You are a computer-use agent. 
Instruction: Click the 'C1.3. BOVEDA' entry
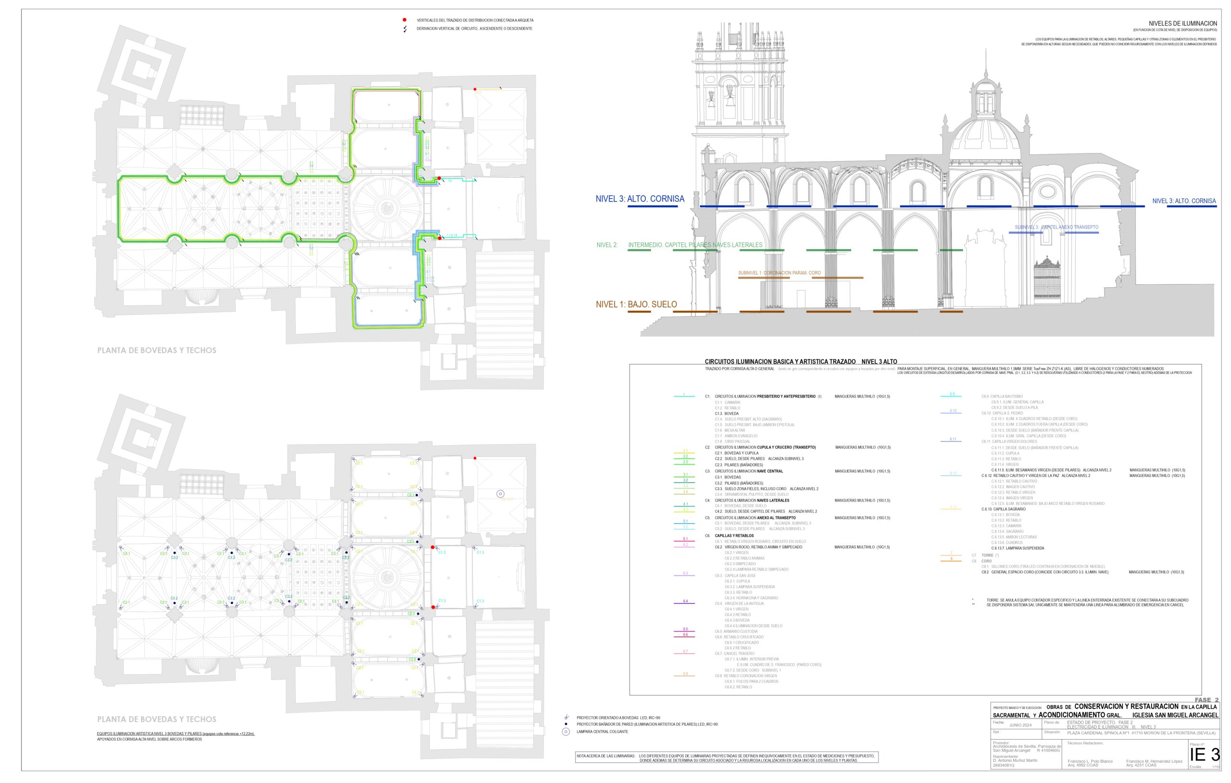(727, 414)
